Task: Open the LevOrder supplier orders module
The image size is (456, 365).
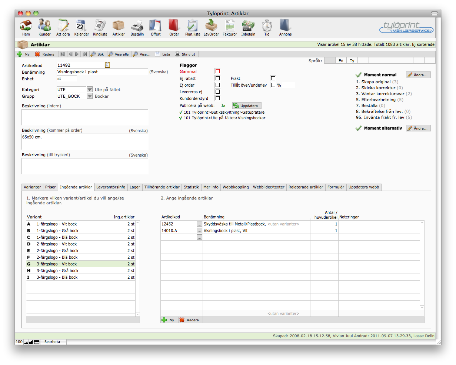Action: pos(211,28)
